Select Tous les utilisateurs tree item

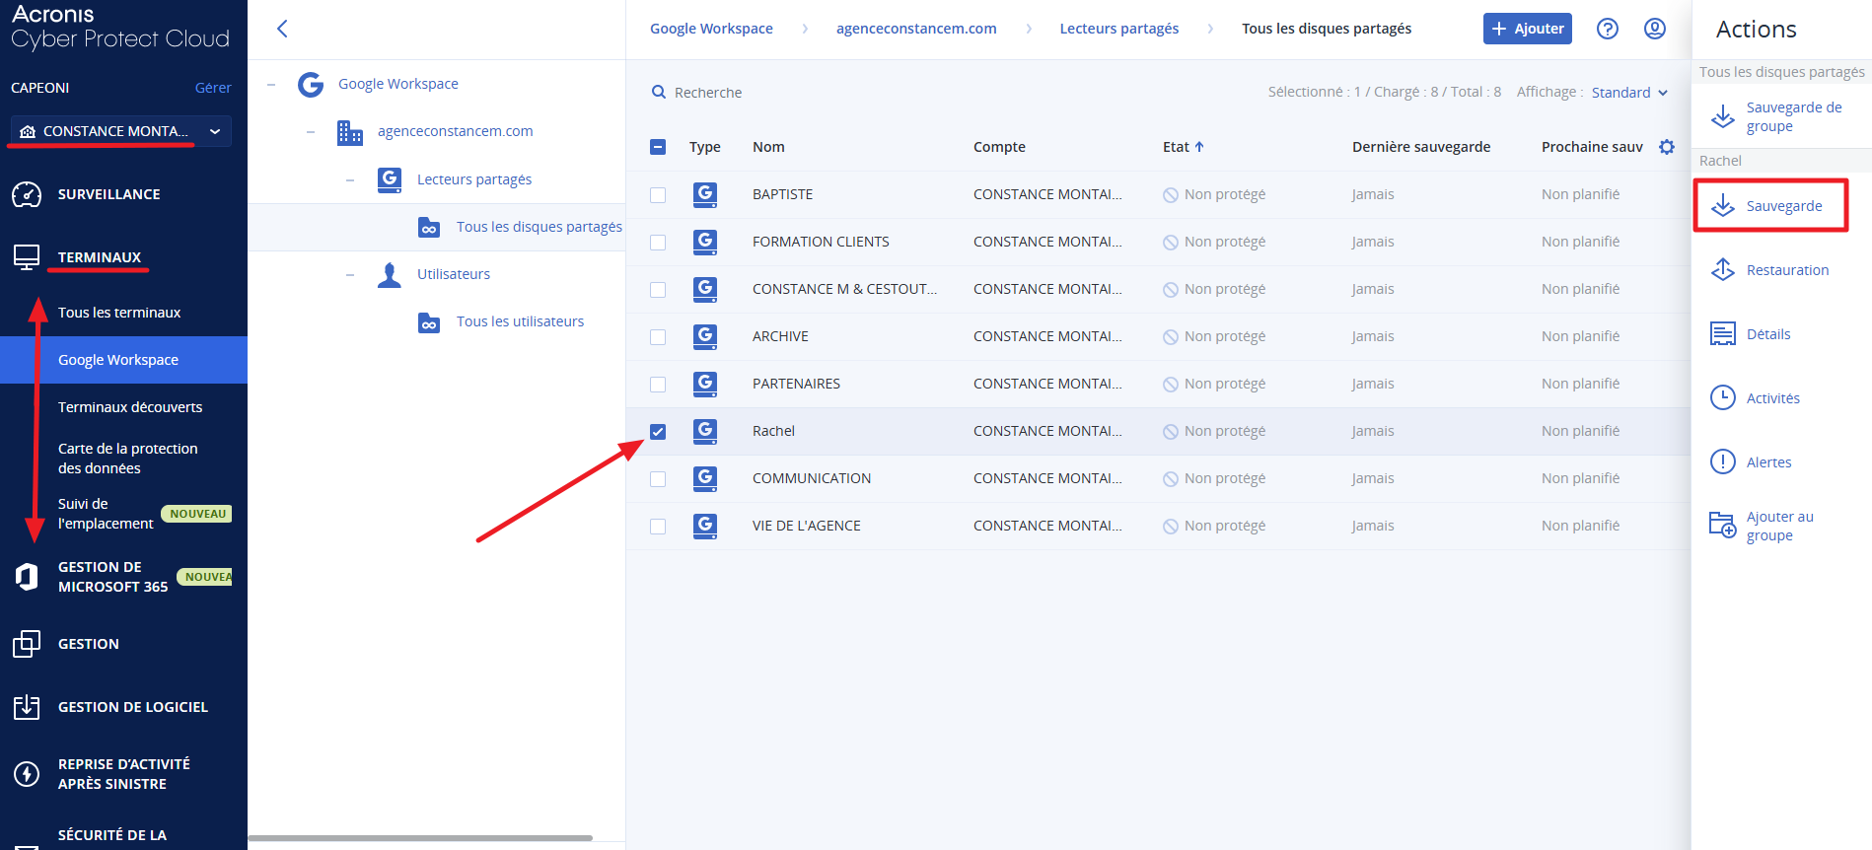coord(520,321)
